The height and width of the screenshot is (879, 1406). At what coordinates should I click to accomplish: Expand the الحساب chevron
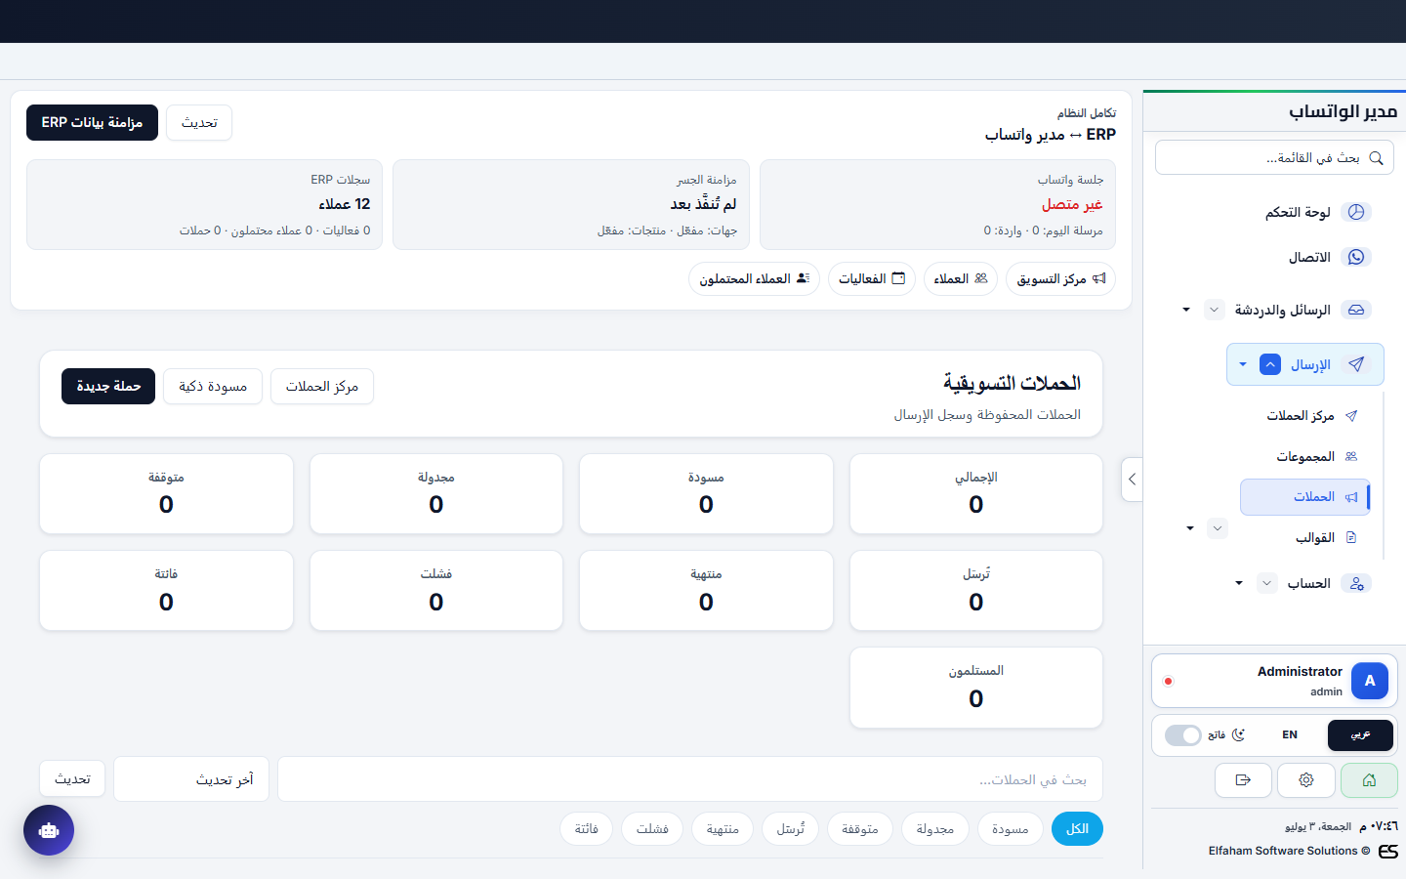pos(1266,583)
